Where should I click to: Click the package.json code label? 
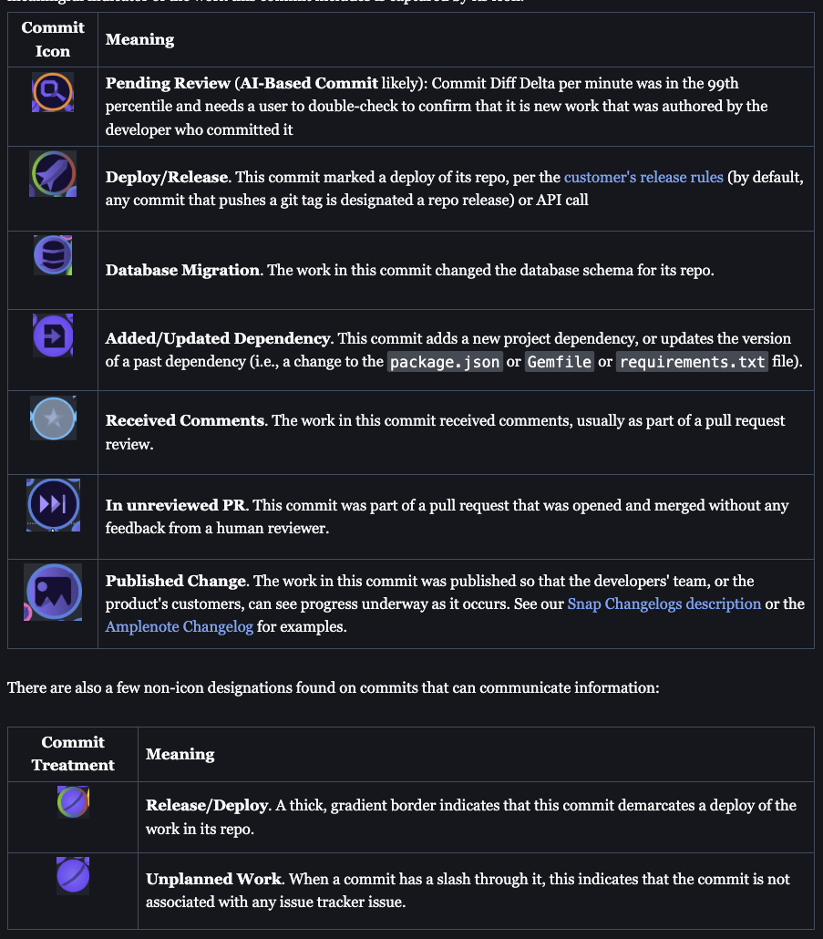(x=445, y=362)
